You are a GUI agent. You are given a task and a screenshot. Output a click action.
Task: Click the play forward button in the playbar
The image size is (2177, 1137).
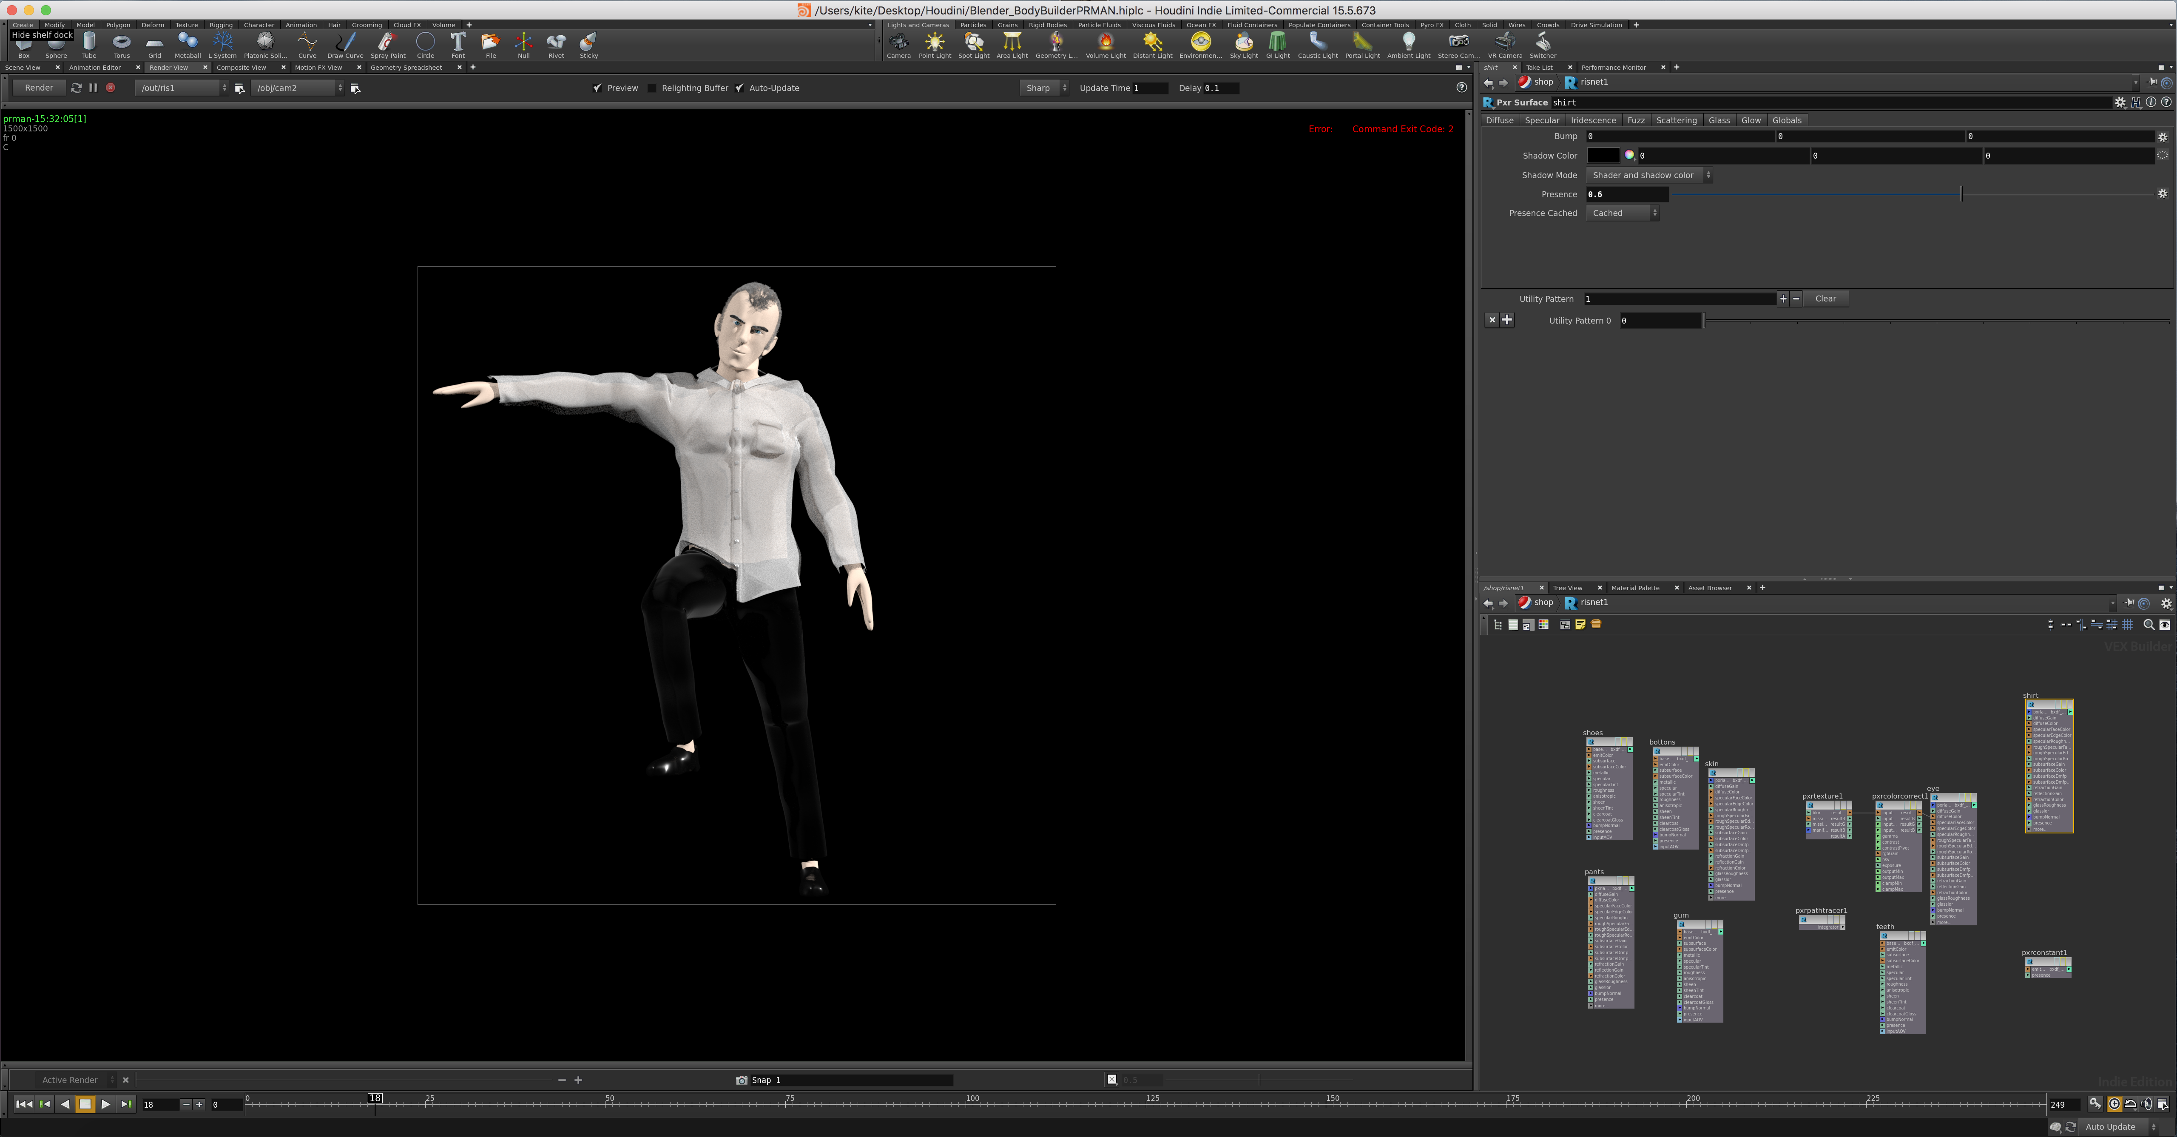pyautogui.click(x=105, y=1104)
